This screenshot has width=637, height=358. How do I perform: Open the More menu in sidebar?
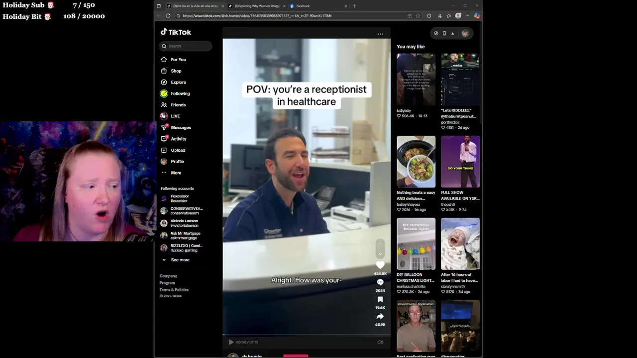coord(171,173)
